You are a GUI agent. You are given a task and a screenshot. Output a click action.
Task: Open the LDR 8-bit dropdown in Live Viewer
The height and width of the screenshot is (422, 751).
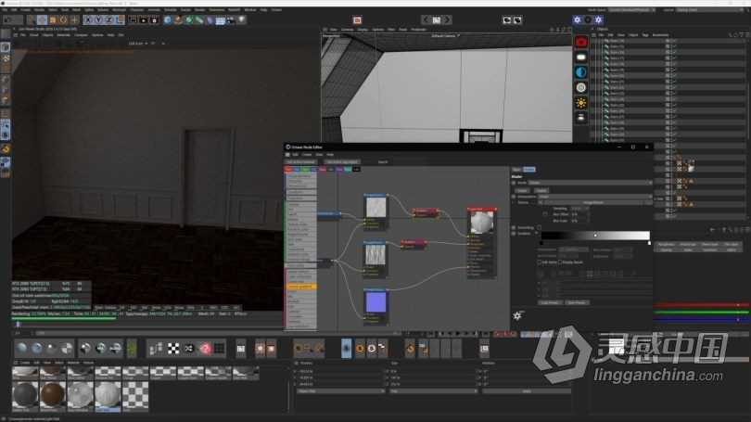138,44
